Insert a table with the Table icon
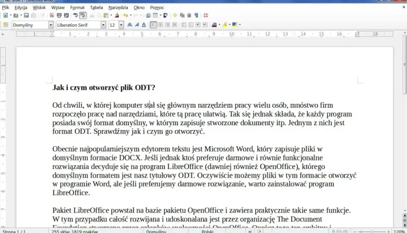 pyautogui.click(x=155, y=16)
